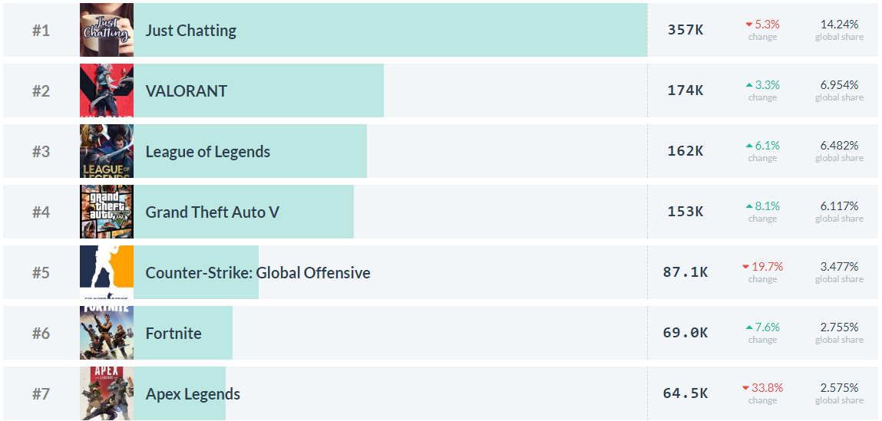This screenshot has height=421, width=882.
Task: Click Counter-Strike: Global Offensive title
Action: click(x=257, y=273)
